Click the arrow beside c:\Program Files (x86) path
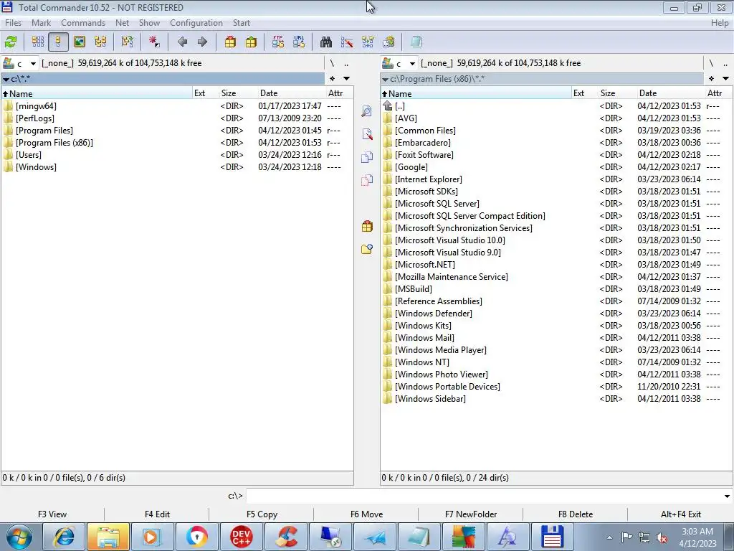734x551 pixels. [x=385, y=79]
